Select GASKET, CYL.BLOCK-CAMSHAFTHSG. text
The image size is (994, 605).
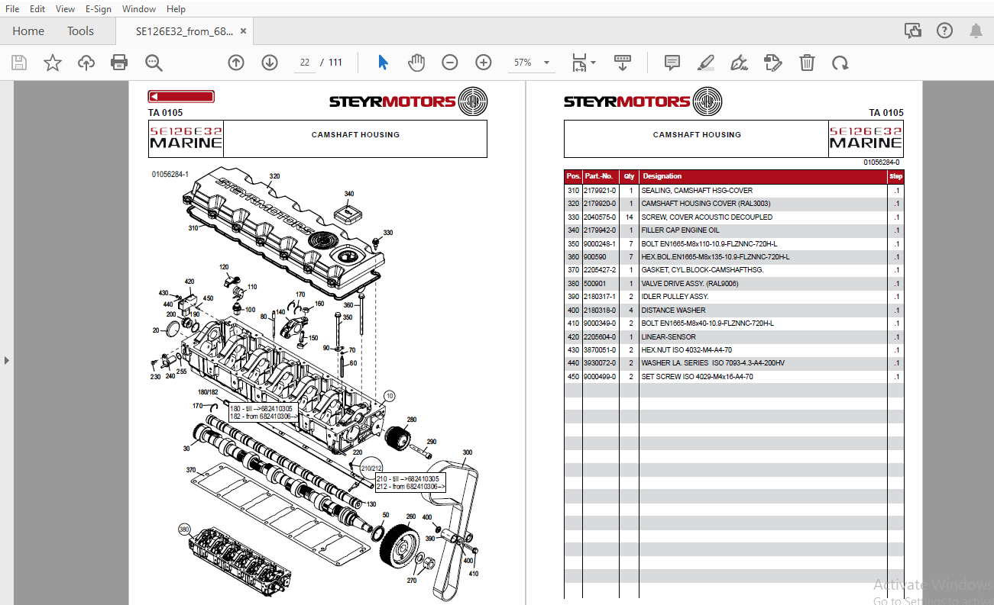click(x=702, y=270)
